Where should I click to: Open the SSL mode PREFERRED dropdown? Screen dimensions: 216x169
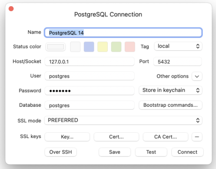click(123, 120)
